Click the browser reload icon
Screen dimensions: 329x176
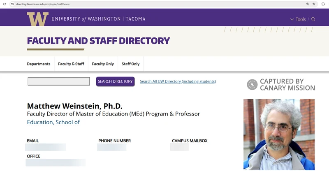point(5,4)
